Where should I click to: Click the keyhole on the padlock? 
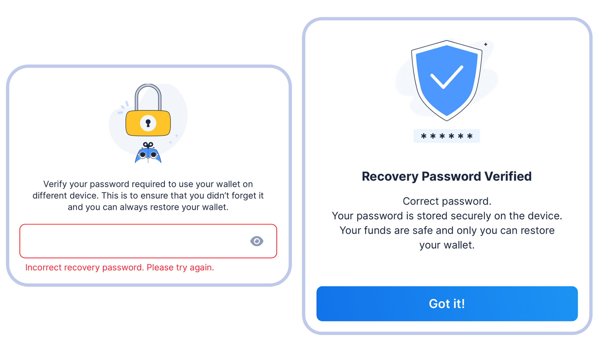coord(148,123)
